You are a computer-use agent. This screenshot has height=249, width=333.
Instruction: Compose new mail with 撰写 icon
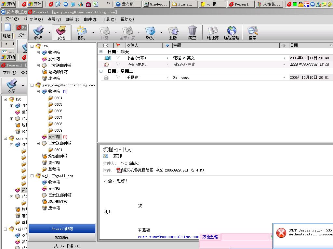click(x=82, y=32)
